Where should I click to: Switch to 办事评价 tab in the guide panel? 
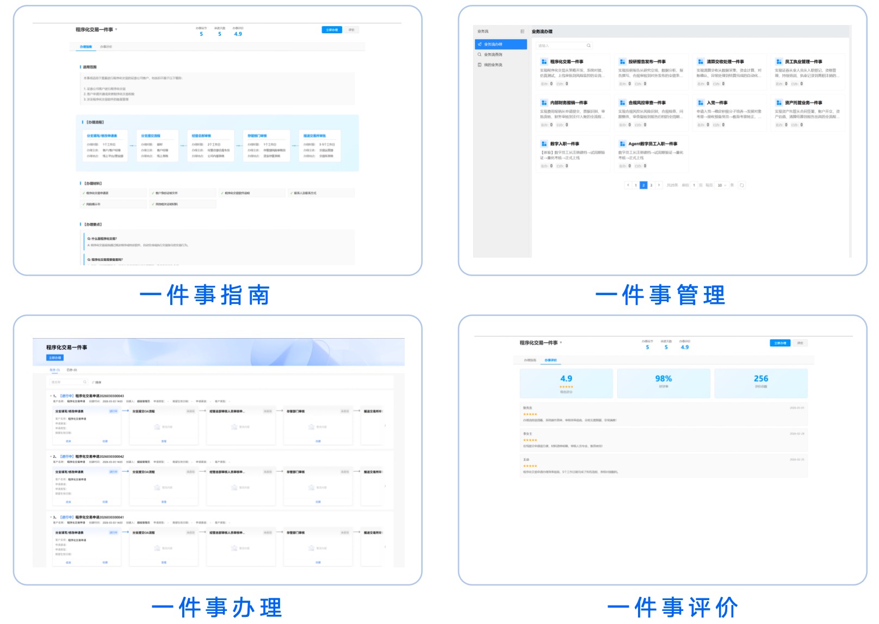(106, 47)
